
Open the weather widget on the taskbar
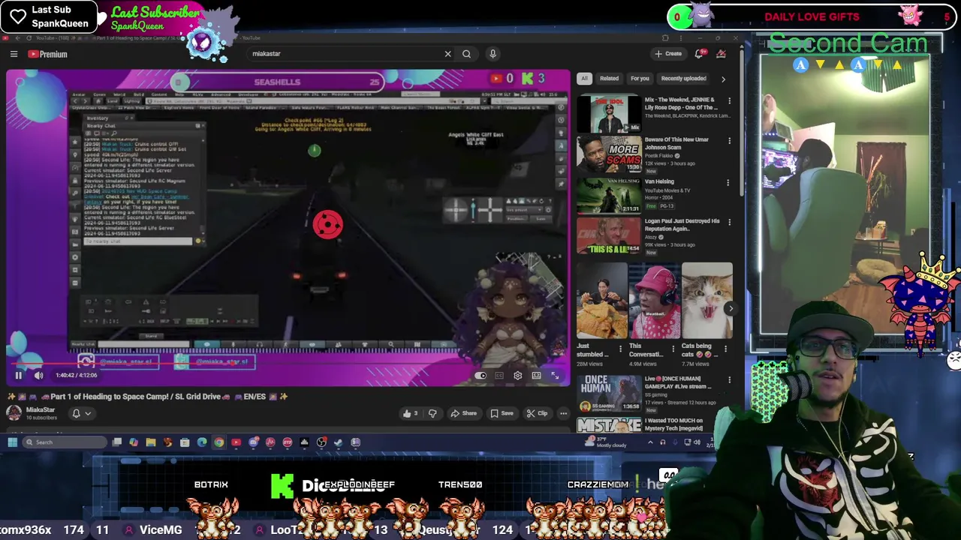click(605, 442)
